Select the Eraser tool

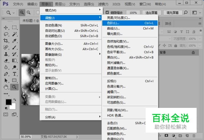tap(6, 61)
